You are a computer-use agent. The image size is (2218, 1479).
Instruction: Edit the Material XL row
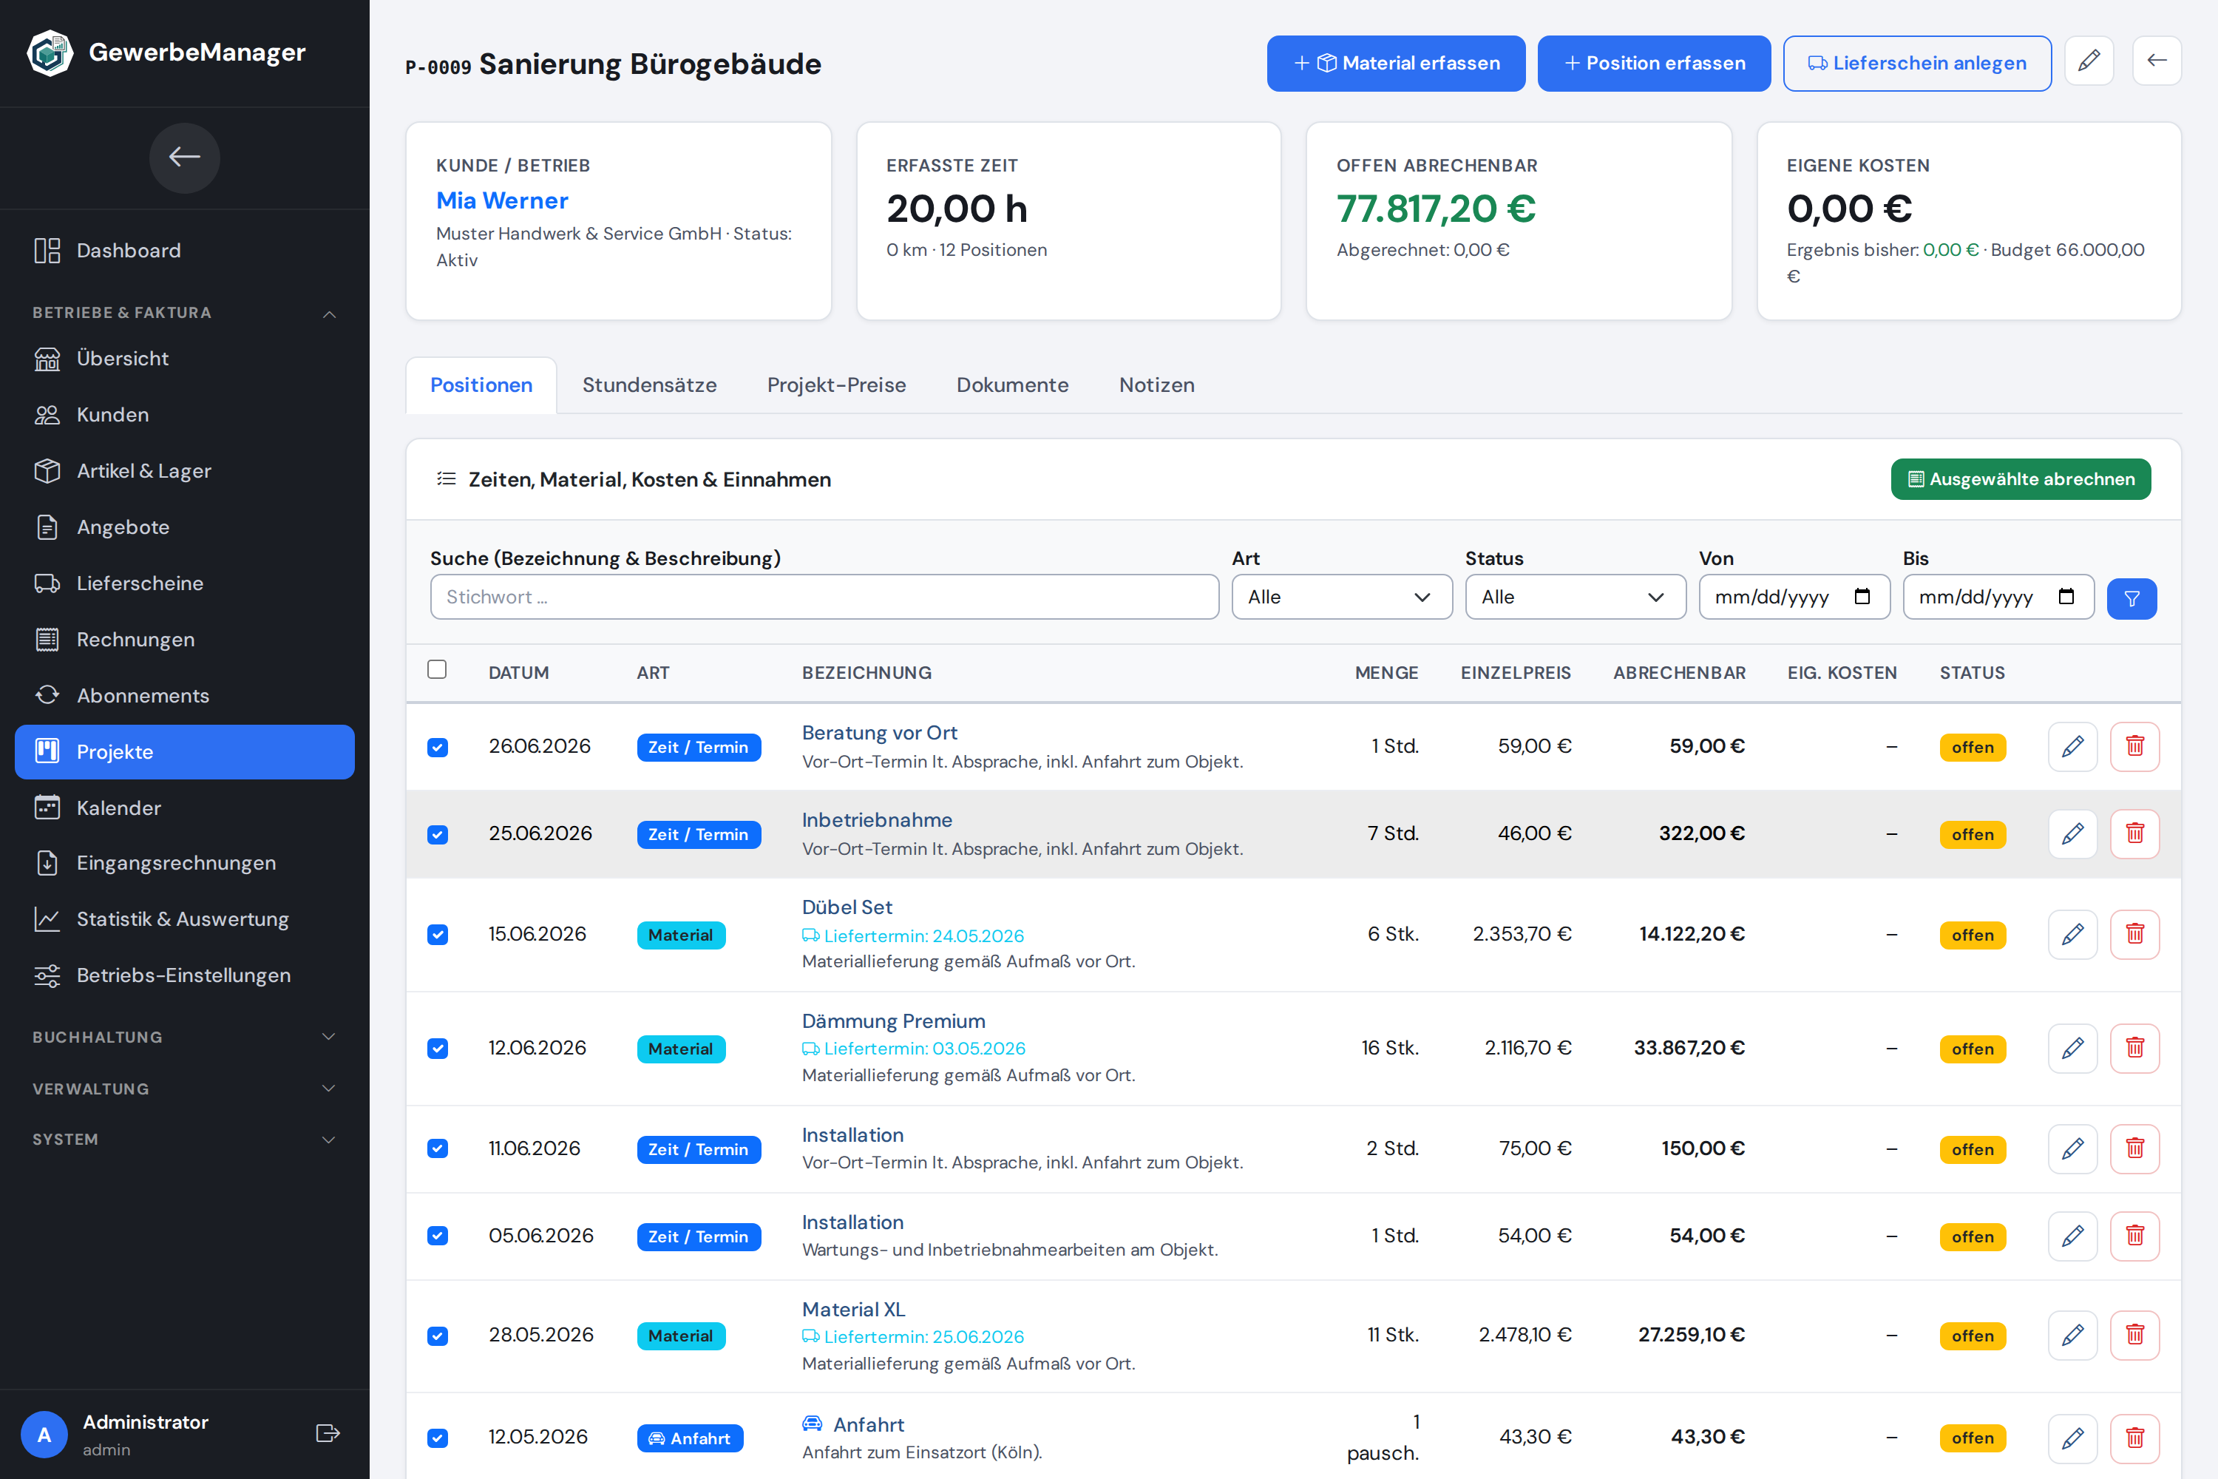2073,1336
